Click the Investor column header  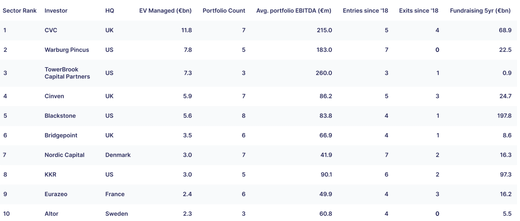[x=56, y=11]
